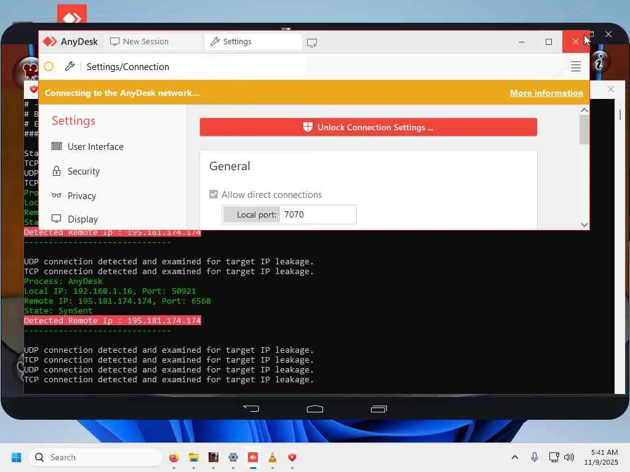Click the wrench icon beside Settings/Connection
Screen dimensions: 630x472
(x=70, y=66)
